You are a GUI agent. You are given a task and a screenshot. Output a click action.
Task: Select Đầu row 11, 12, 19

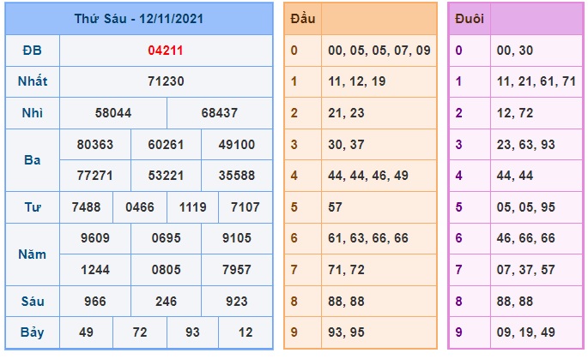coord(356,81)
